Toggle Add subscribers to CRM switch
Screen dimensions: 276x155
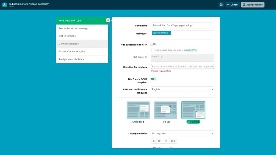pyautogui.click(x=153, y=44)
